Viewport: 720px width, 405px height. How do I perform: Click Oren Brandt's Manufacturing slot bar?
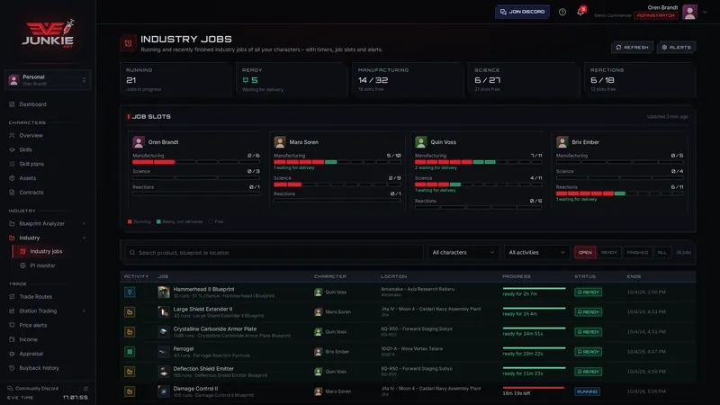point(196,162)
